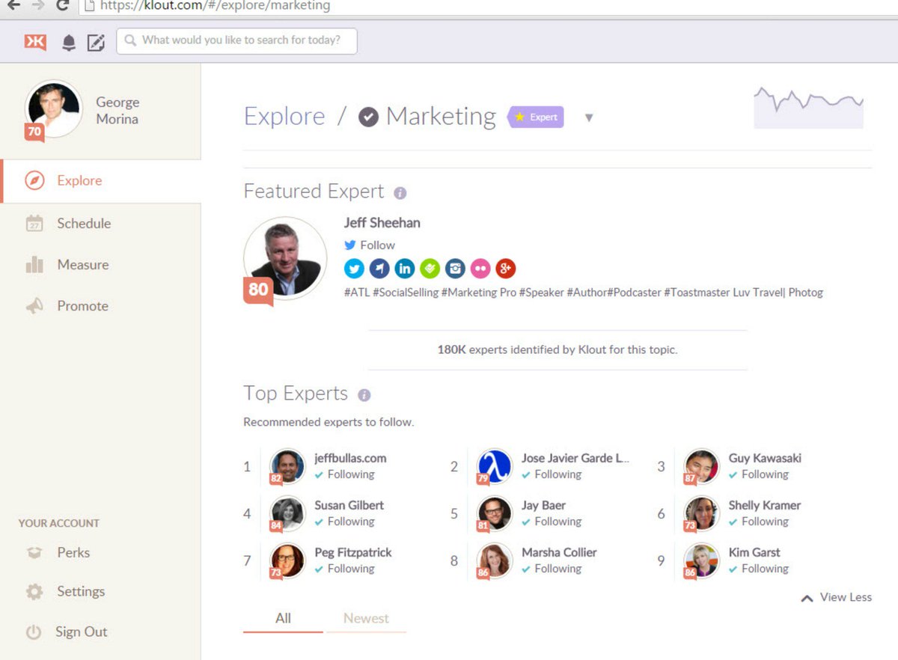
Task: Click the Peg Fitzpatrick name
Action: pos(353,552)
